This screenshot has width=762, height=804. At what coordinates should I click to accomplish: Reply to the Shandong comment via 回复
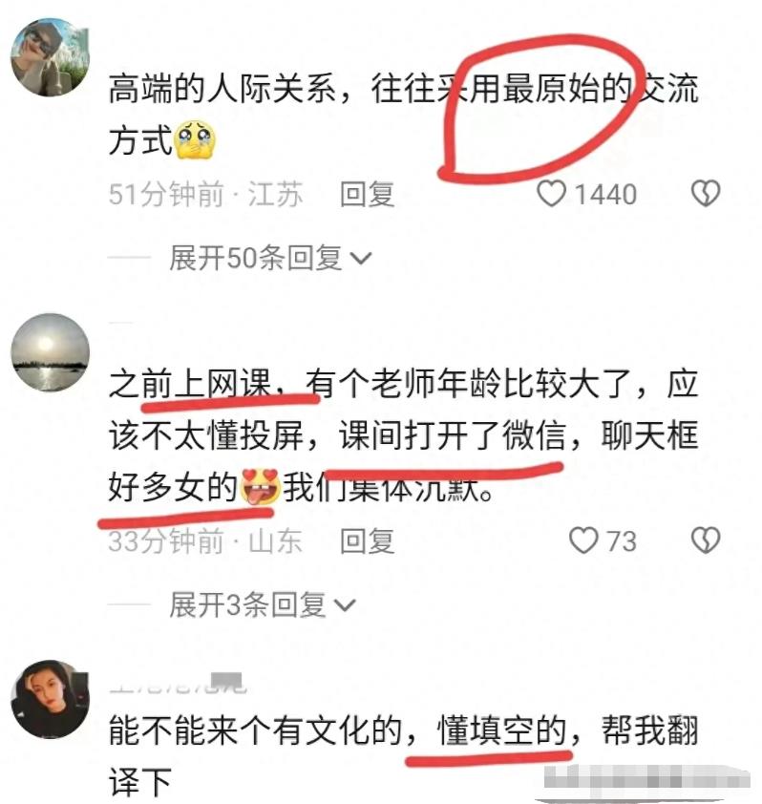[x=368, y=541]
